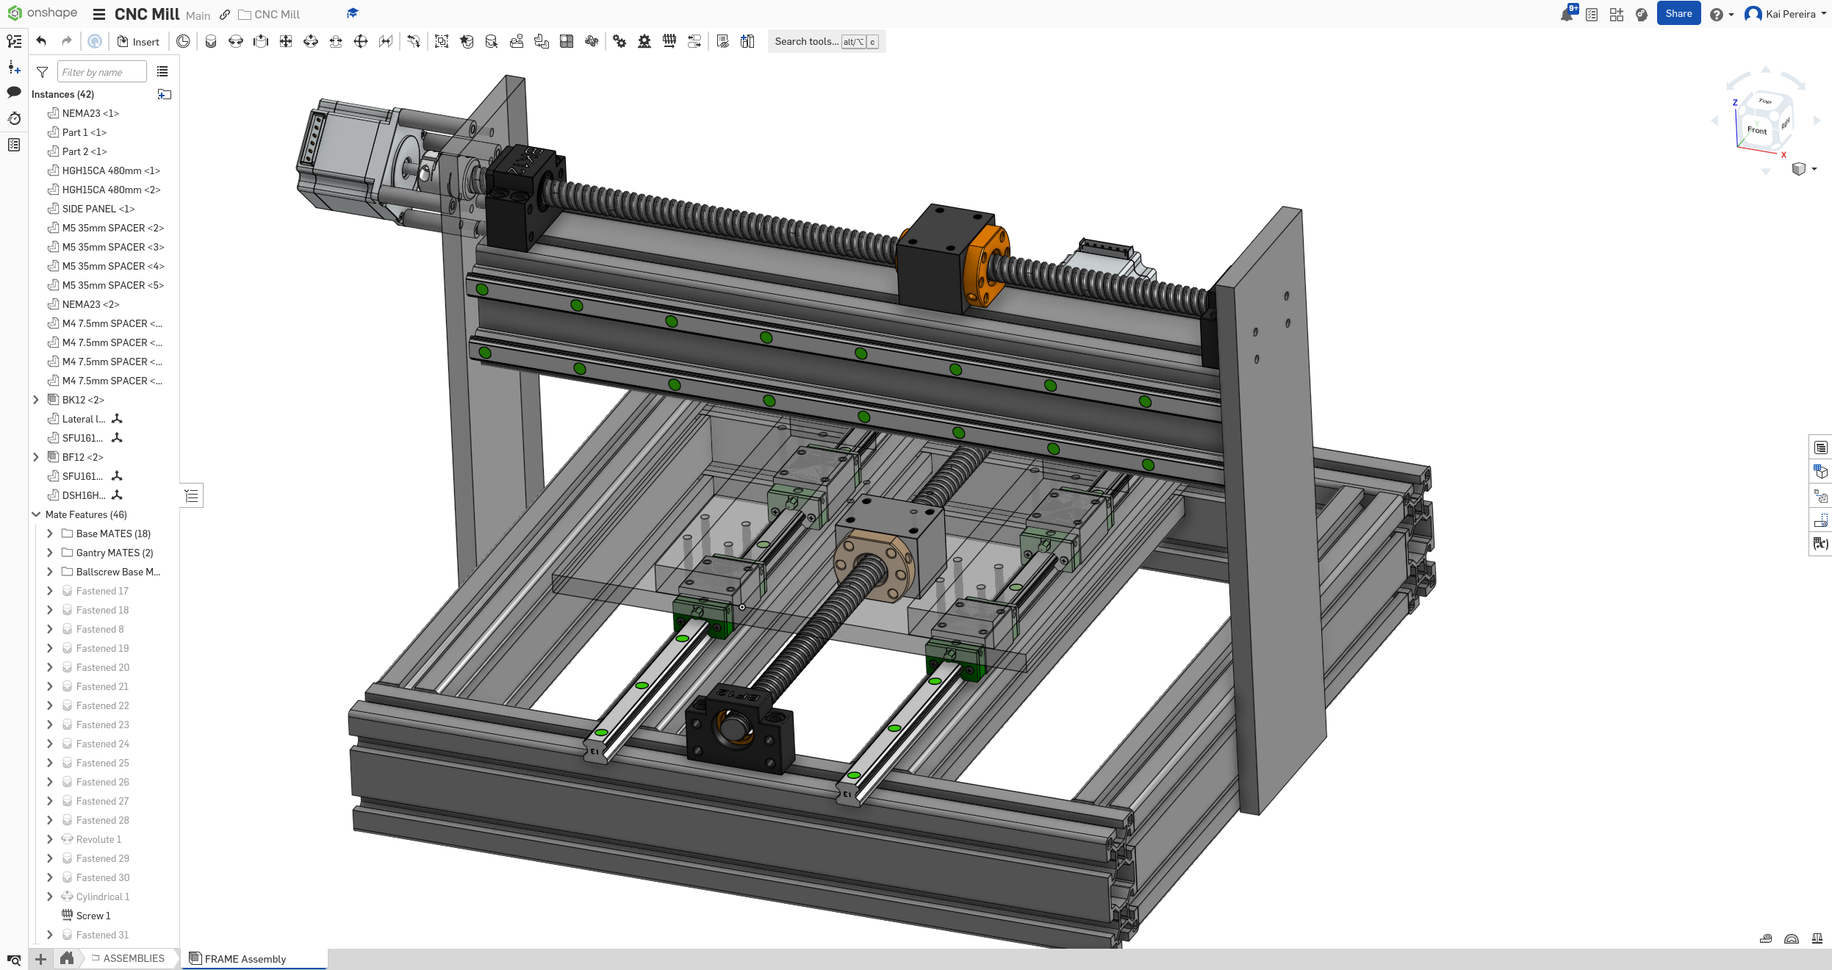Image resolution: width=1832 pixels, height=970 pixels.
Task: Expand the BK12 <2> instance
Action: (36, 400)
